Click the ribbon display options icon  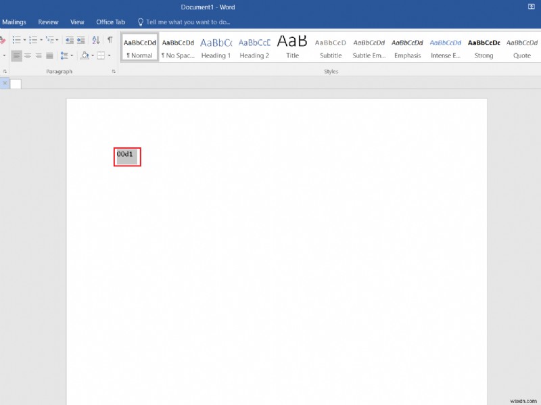(532, 7)
